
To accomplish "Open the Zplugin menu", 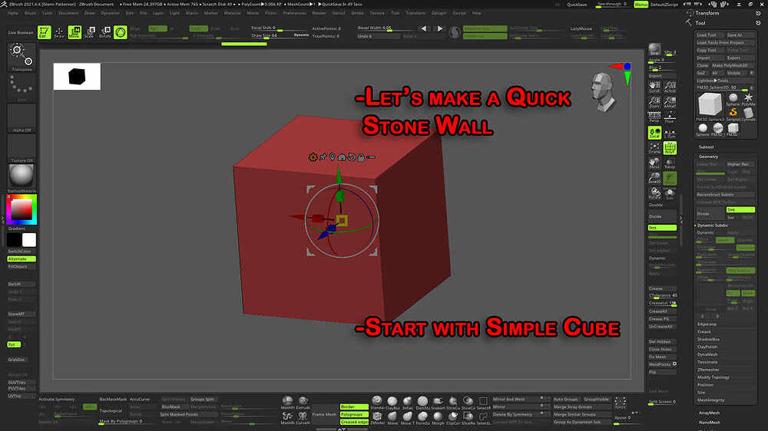I will coord(439,13).
